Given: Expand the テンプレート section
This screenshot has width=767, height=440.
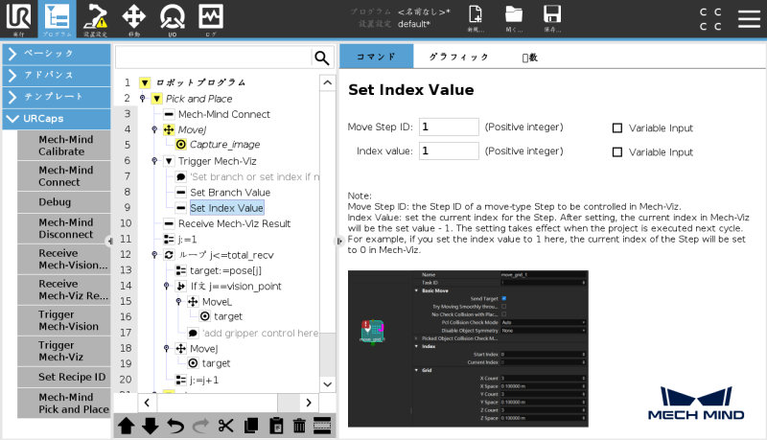Looking at the screenshot, I should tap(57, 97).
